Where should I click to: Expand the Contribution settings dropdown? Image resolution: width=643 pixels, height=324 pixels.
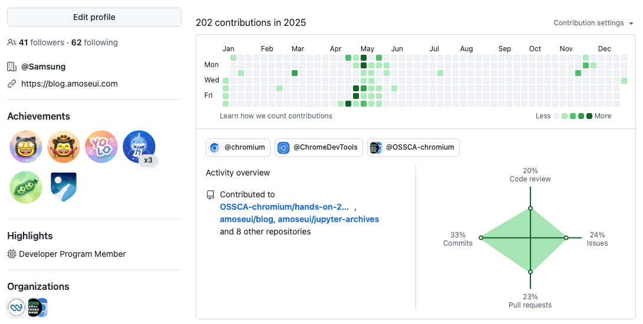point(593,23)
